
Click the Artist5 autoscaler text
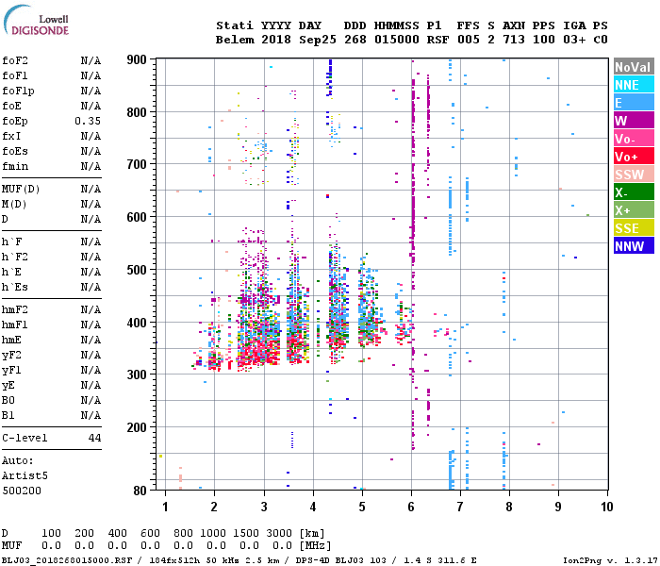pyautogui.click(x=25, y=475)
